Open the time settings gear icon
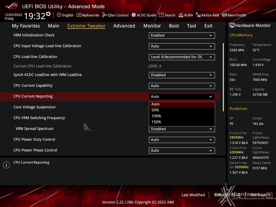276x207 pixels. pos(48,14)
